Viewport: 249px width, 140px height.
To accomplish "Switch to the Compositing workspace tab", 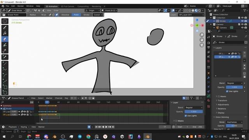I will 83,6.
